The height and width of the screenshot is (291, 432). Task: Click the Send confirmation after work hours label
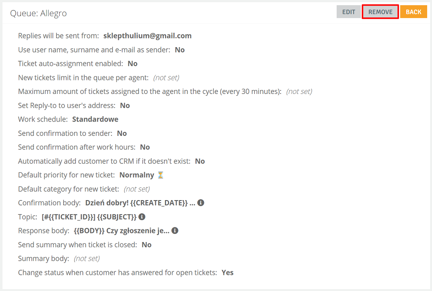point(77,147)
